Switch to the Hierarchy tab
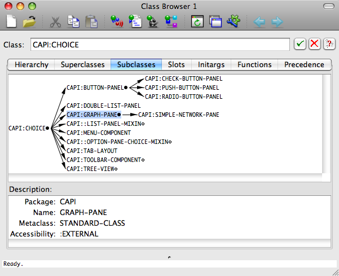 (32, 65)
